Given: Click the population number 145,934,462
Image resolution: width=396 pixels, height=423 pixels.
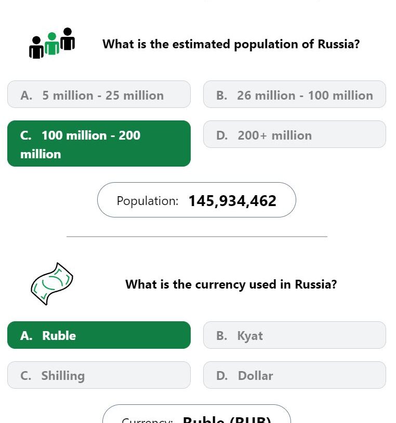Looking at the screenshot, I should (232, 201).
